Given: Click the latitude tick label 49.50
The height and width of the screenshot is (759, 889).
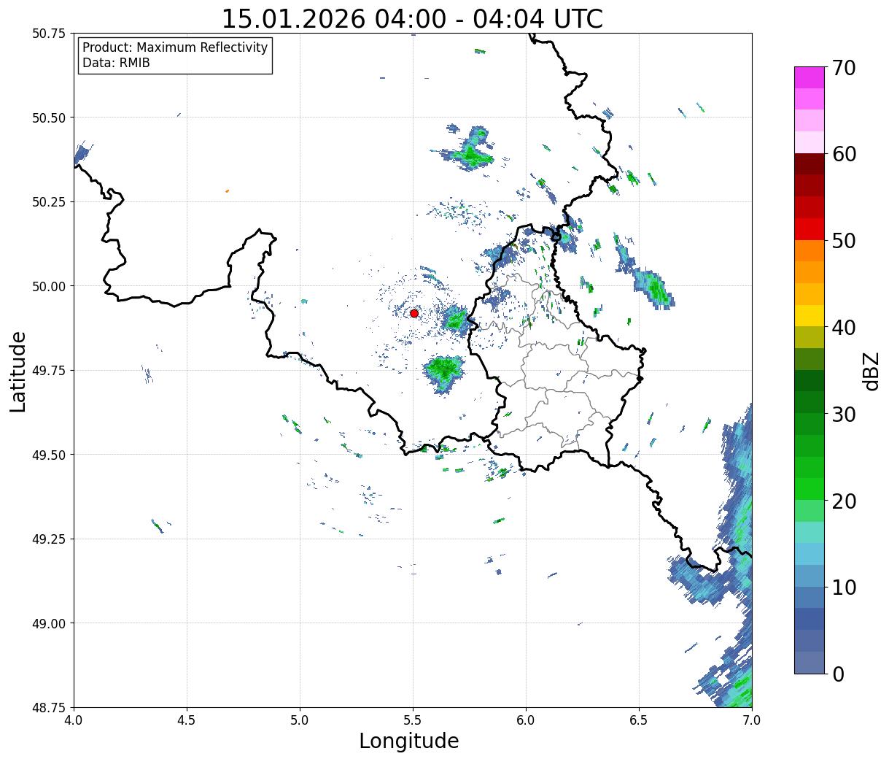Looking at the screenshot, I should [x=50, y=455].
